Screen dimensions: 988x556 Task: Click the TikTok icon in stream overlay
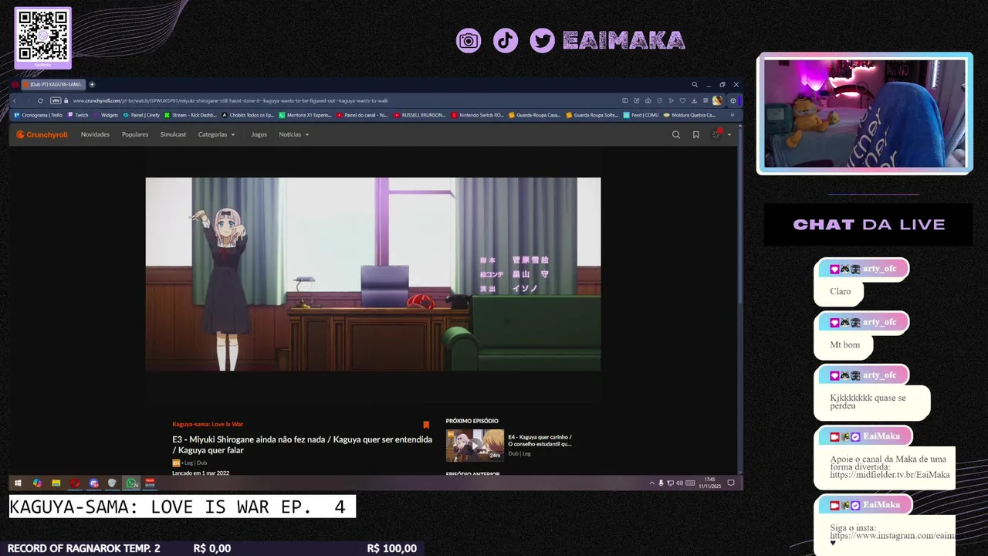click(x=506, y=40)
